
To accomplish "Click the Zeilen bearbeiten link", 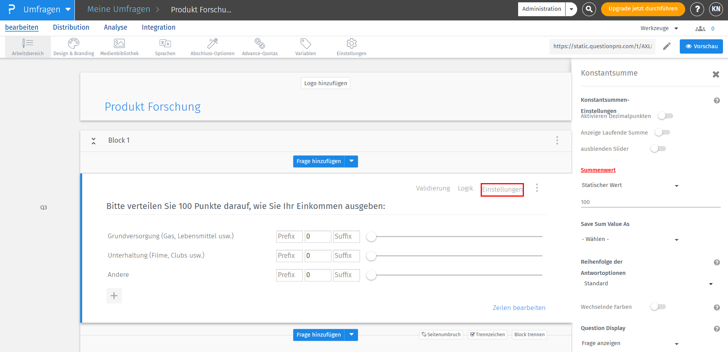I will click(519, 308).
